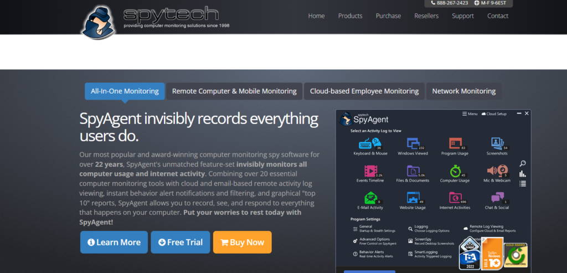The width and height of the screenshot is (567, 273).
Task: Click the magnifier search icon in SpyAgent
Action: [x=523, y=163]
